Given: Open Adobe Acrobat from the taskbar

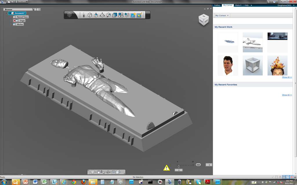Looking at the screenshot, I should pyautogui.click(x=208, y=182).
